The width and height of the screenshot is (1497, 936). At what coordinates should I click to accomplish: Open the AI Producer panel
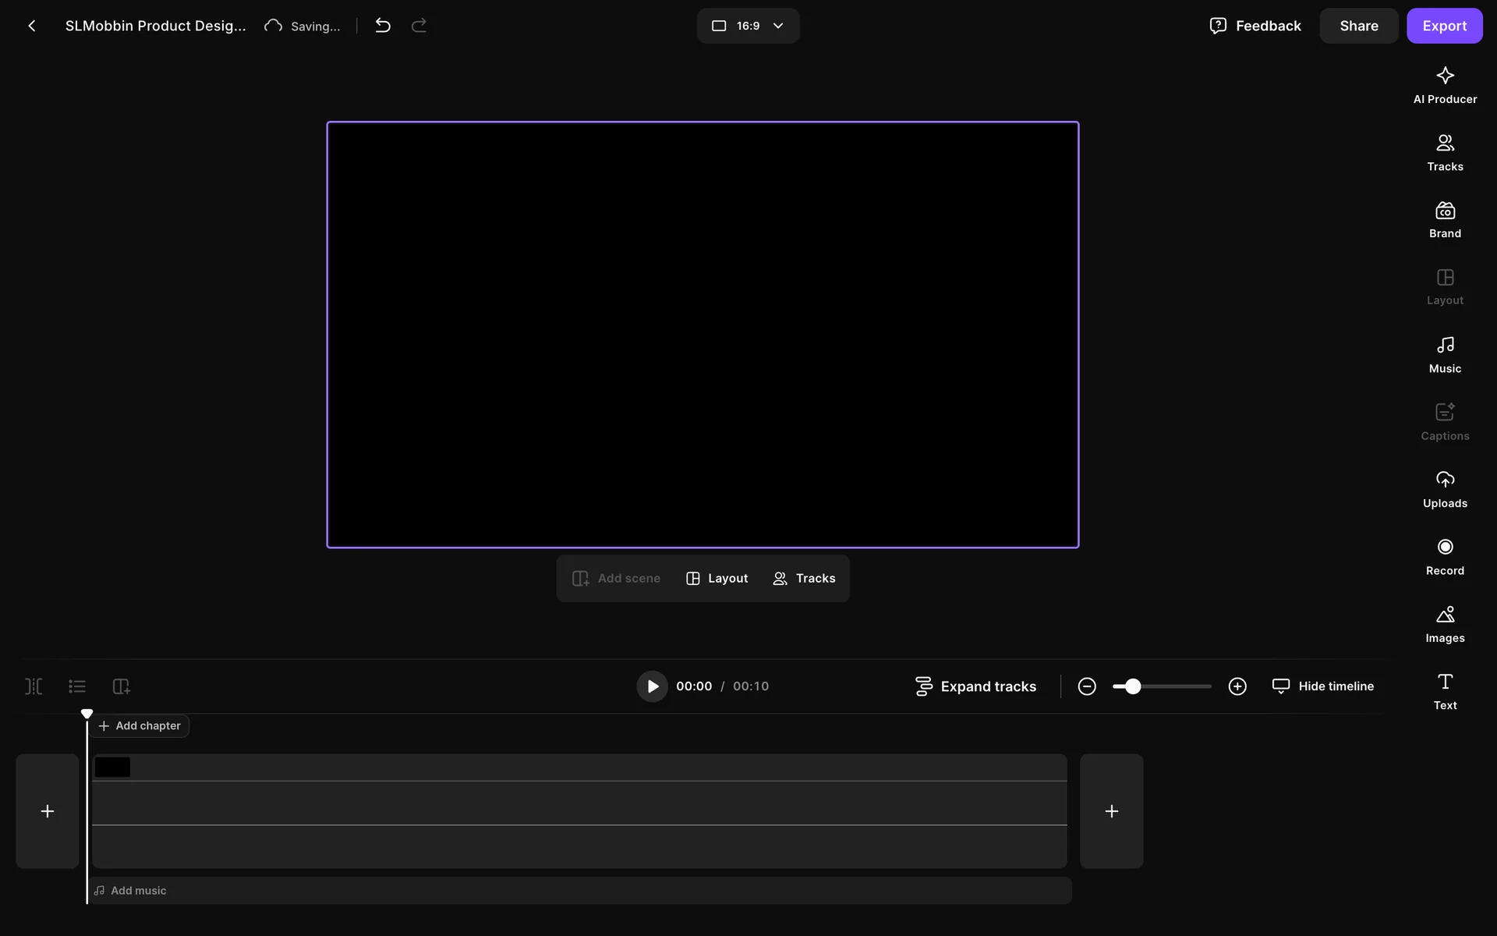pos(1445,85)
